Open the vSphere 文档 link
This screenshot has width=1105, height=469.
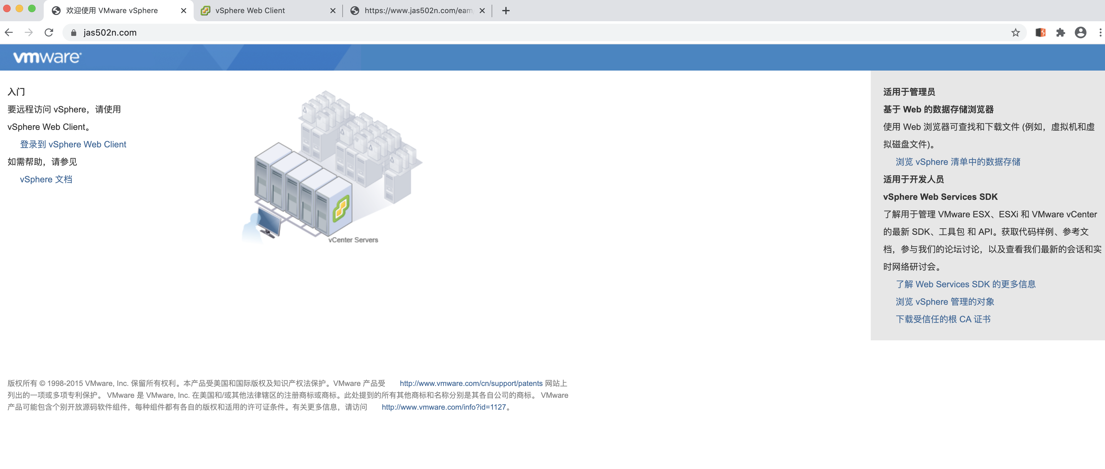click(46, 180)
